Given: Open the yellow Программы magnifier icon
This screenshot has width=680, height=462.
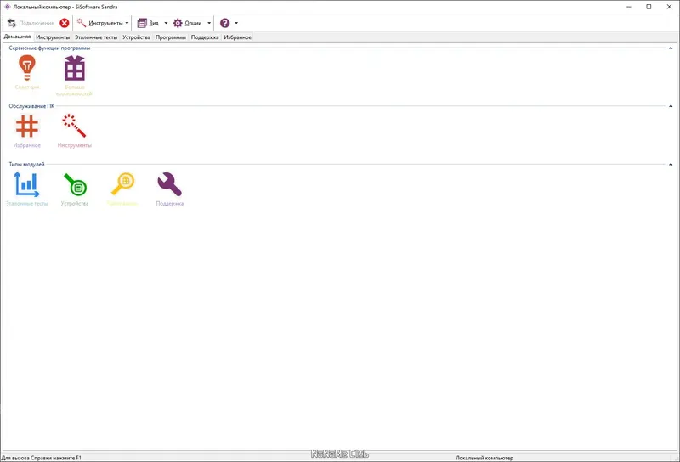Looking at the screenshot, I should click(x=122, y=184).
